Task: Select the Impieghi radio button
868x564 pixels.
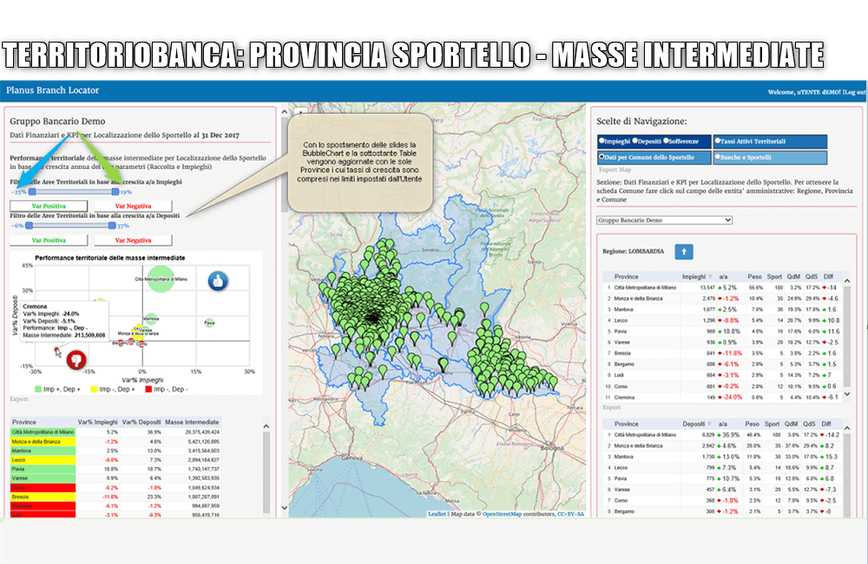Action: 602,141
